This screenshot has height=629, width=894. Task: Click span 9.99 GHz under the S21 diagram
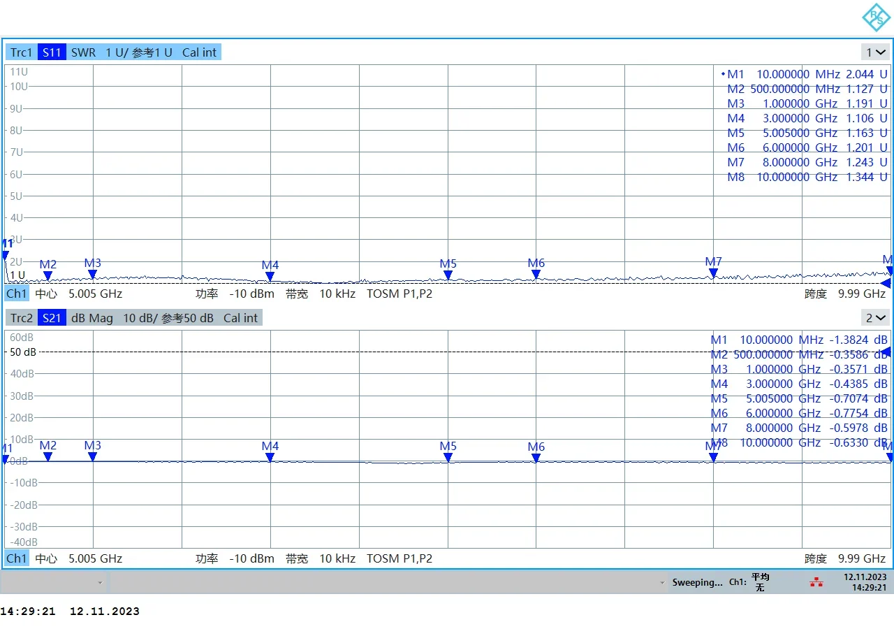[862, 558]
